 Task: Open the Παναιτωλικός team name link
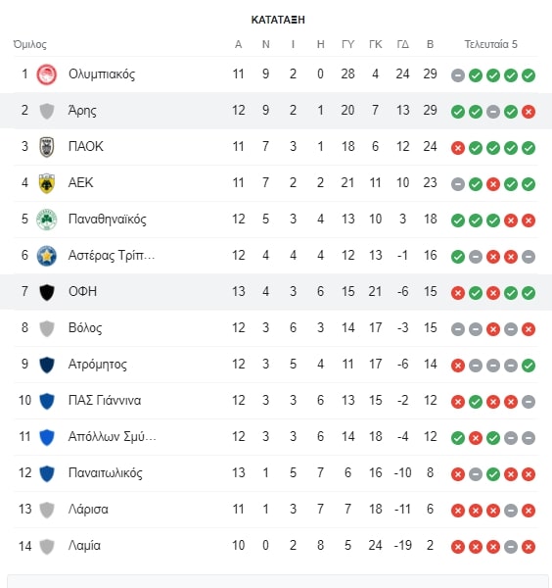106,473
